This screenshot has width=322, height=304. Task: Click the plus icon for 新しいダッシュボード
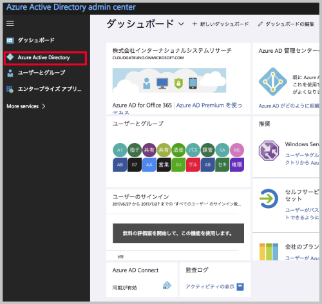point(194,24)
